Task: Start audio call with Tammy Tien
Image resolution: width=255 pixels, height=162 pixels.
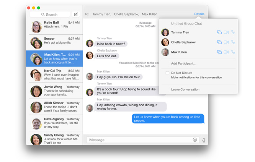Action: (x=233, y=32)
